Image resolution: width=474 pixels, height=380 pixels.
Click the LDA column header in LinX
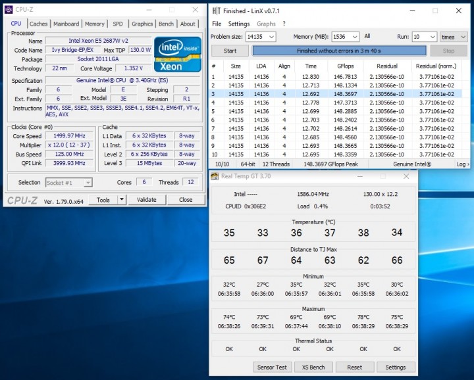[x=261, y=66]
